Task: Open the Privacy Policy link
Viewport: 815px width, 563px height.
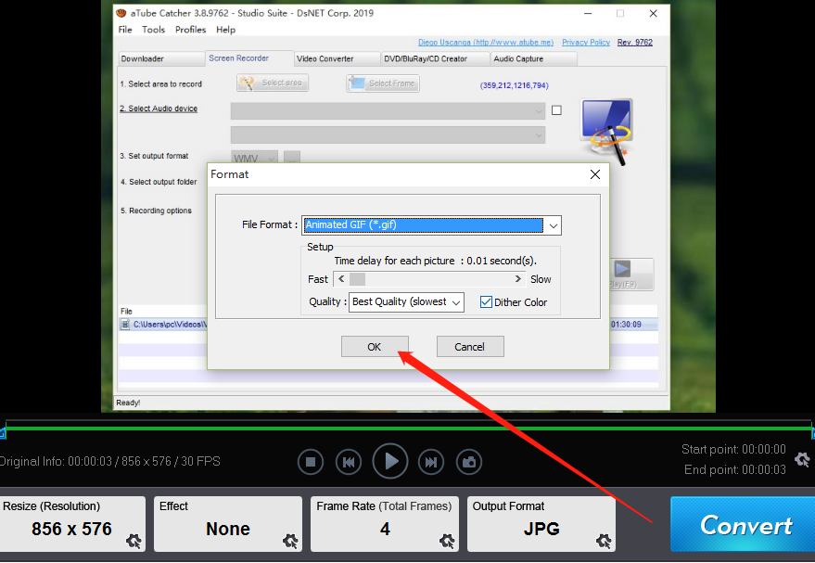Action: pyautogui.click(x=586, y=42)
